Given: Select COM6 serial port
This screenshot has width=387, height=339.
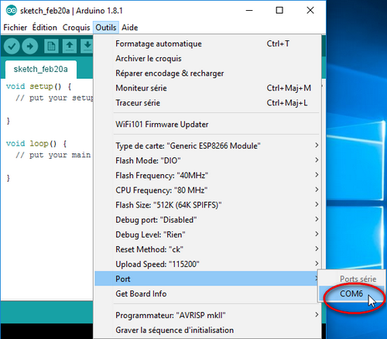Looking at the screenshot, I should (351, 293).
